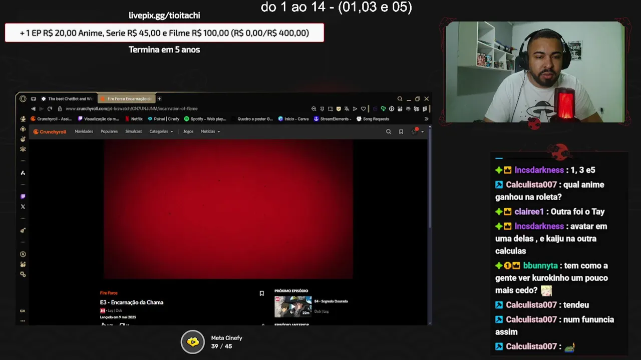Click the translate page icon
The image size is (641, 360).
point(347,108)
